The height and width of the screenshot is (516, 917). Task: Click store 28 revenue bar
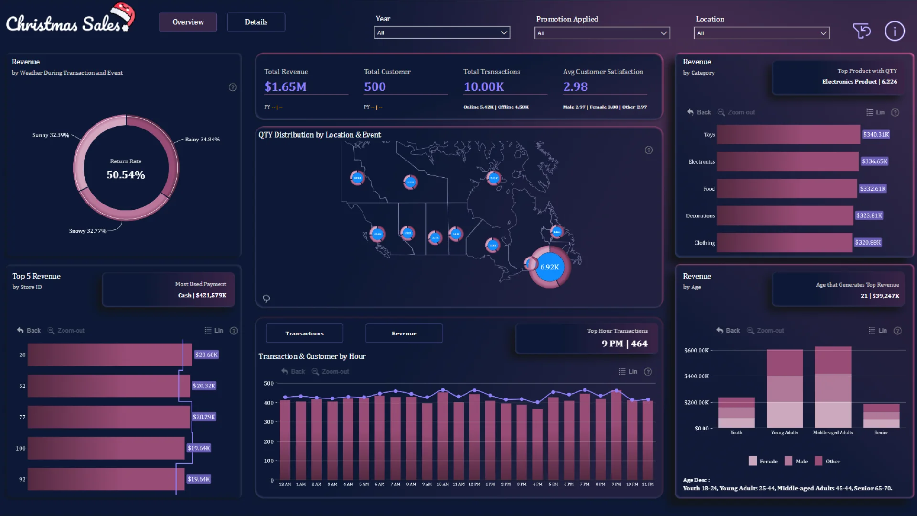tap(110, 355)
